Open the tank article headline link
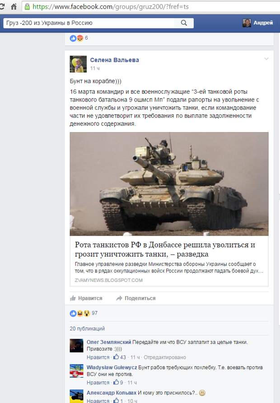Image resolution: width=280 pixels, height=403 pixels. point(165,249)
